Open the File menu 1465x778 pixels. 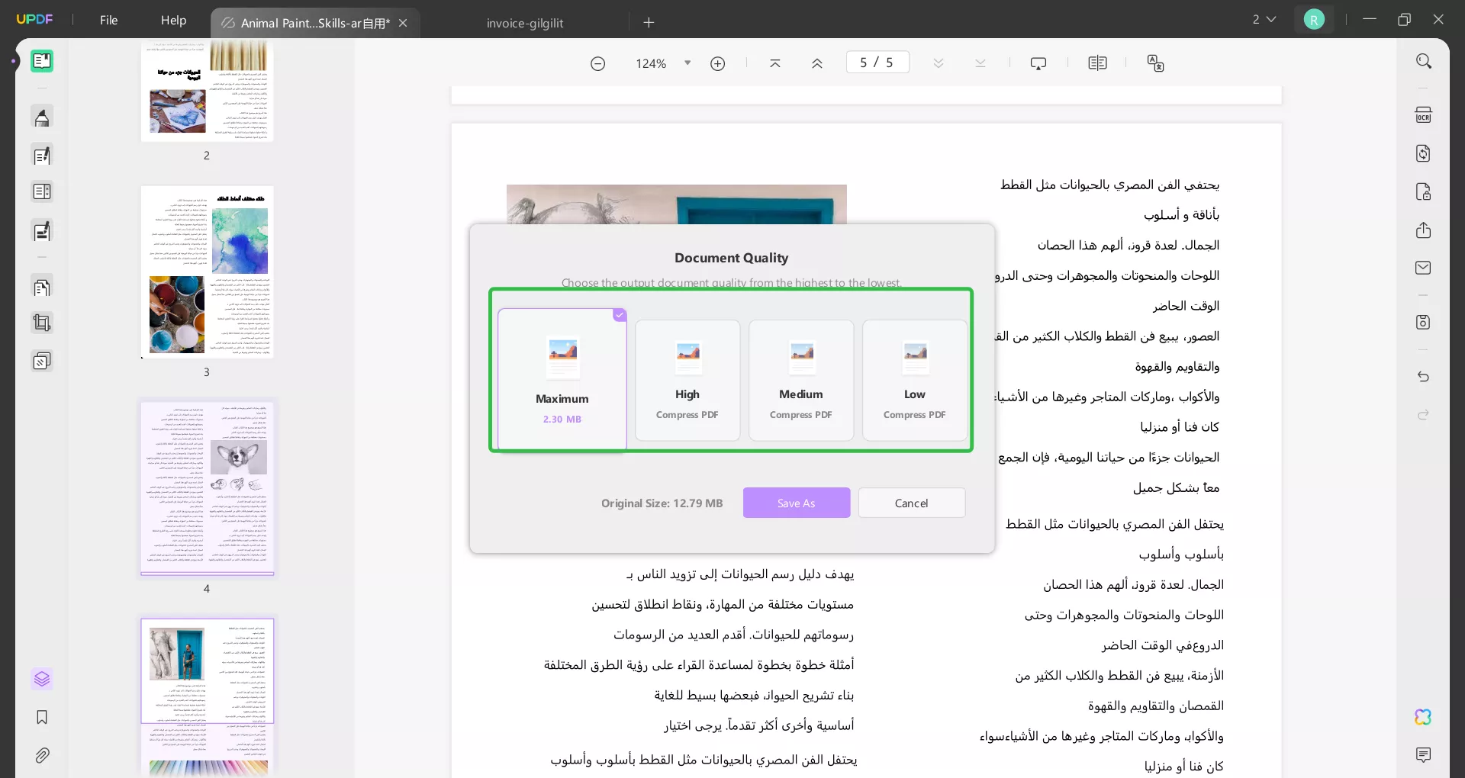(108, 20)
